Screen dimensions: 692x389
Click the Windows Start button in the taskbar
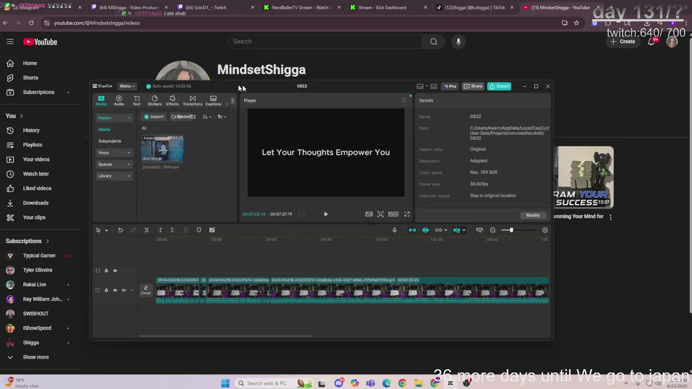225,384
